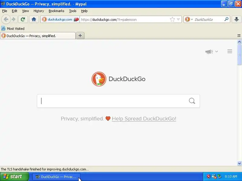Open the Edit menu
This screenshot has height=181, width=242.
pyautogui.click(x=15, y=11)
